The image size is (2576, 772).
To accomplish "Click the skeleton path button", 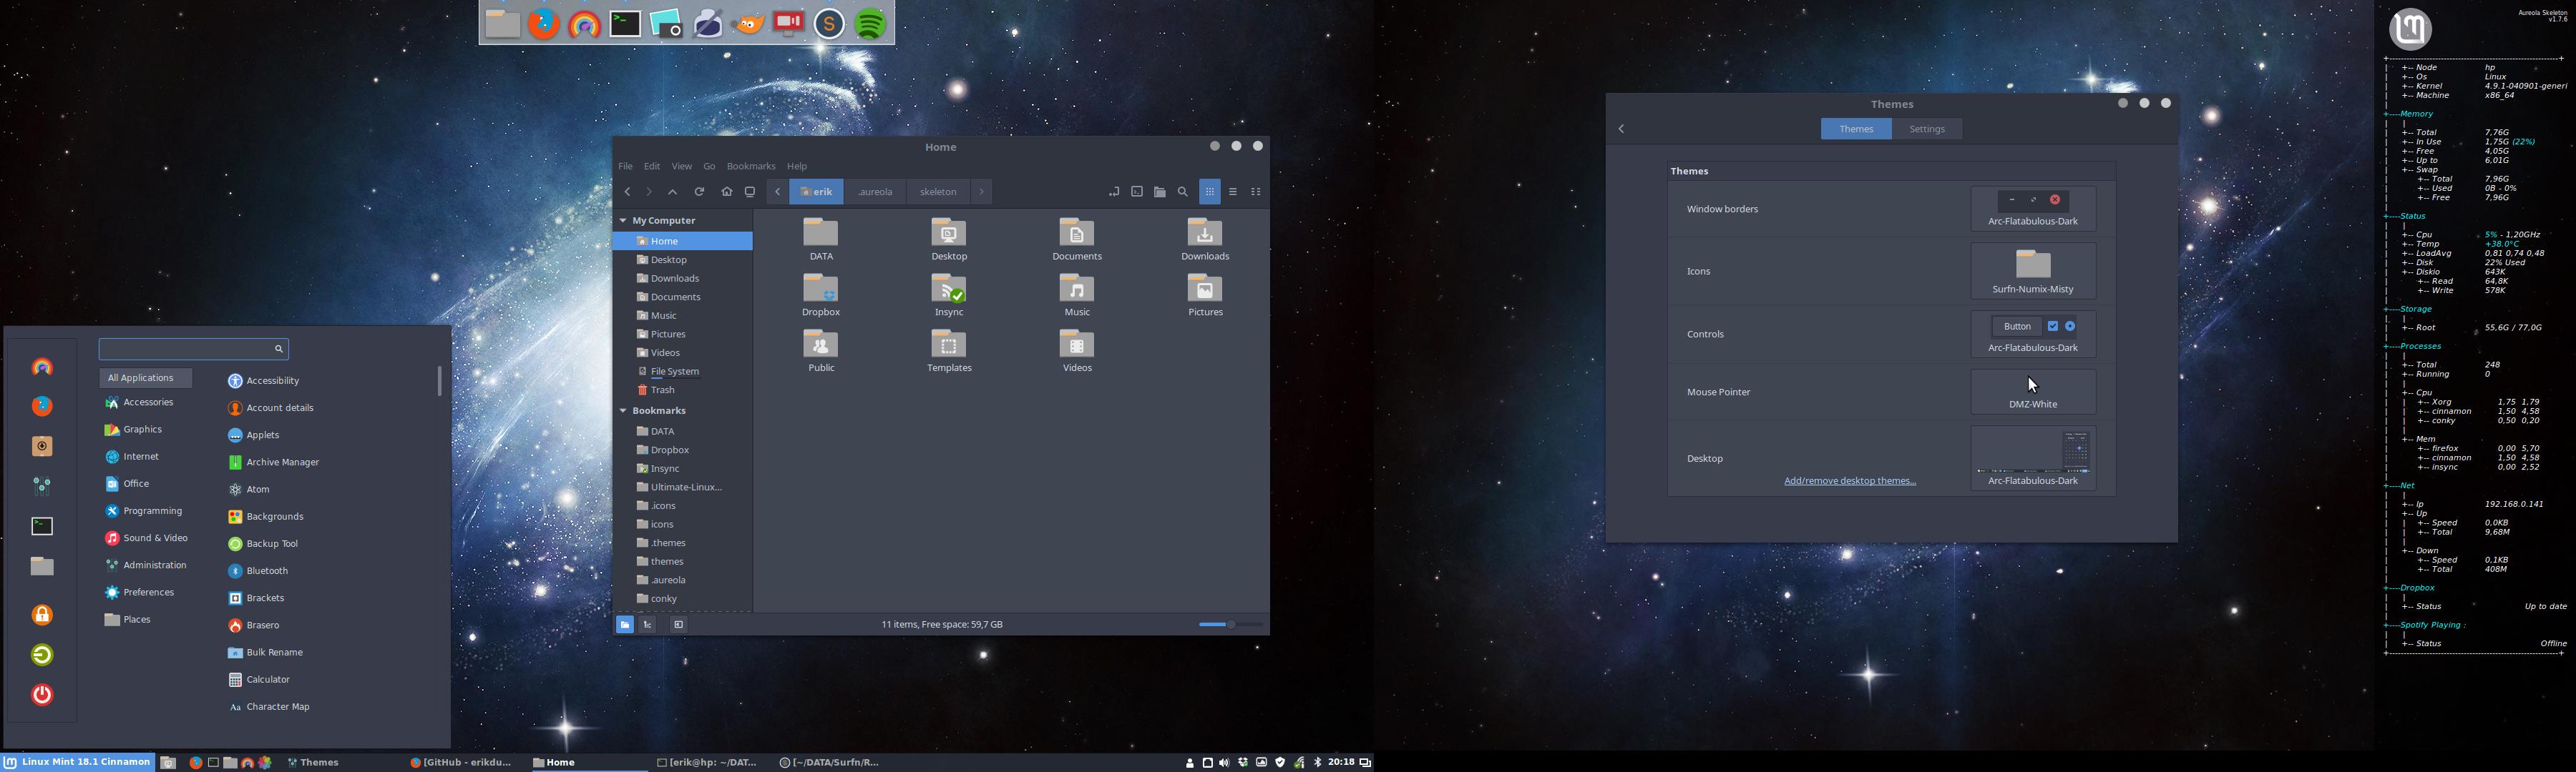I will 938,192.
